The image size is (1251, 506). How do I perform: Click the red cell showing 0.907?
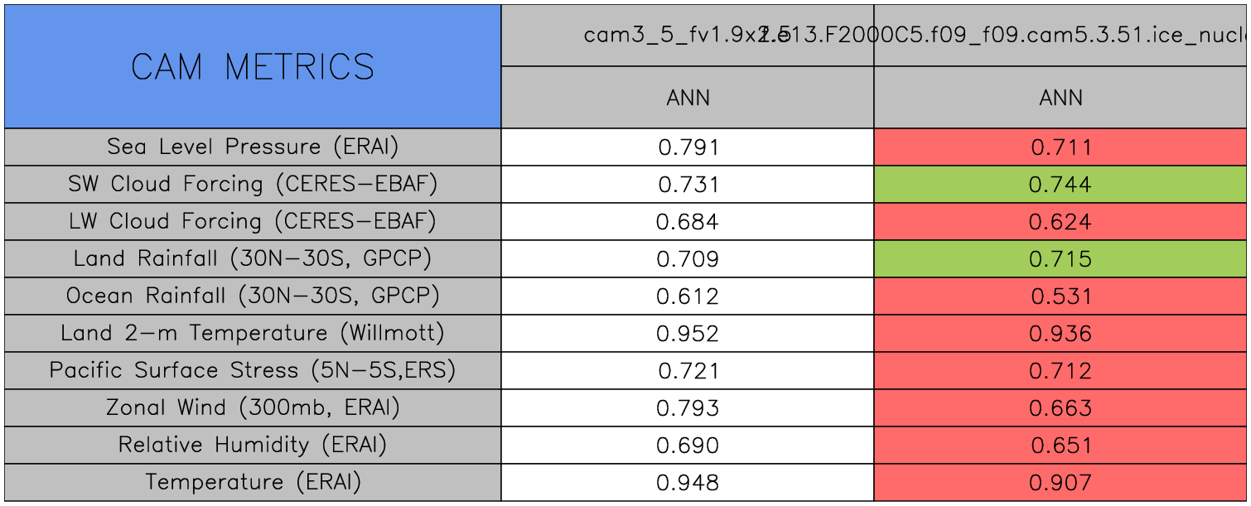(x=1060, y=483)
